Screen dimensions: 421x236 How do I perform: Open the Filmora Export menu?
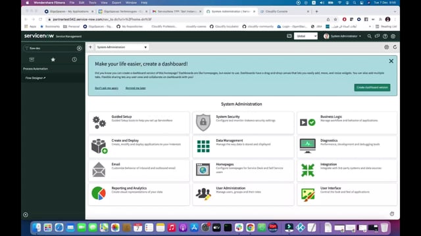116,3
